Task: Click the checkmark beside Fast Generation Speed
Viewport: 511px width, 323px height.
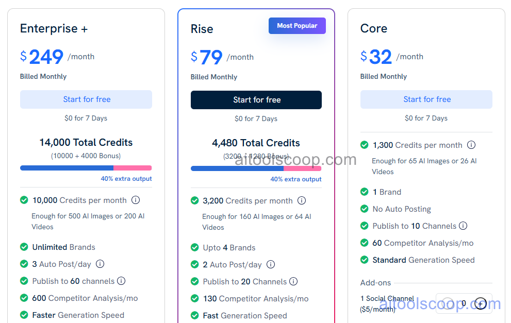Action: point(194,315)
